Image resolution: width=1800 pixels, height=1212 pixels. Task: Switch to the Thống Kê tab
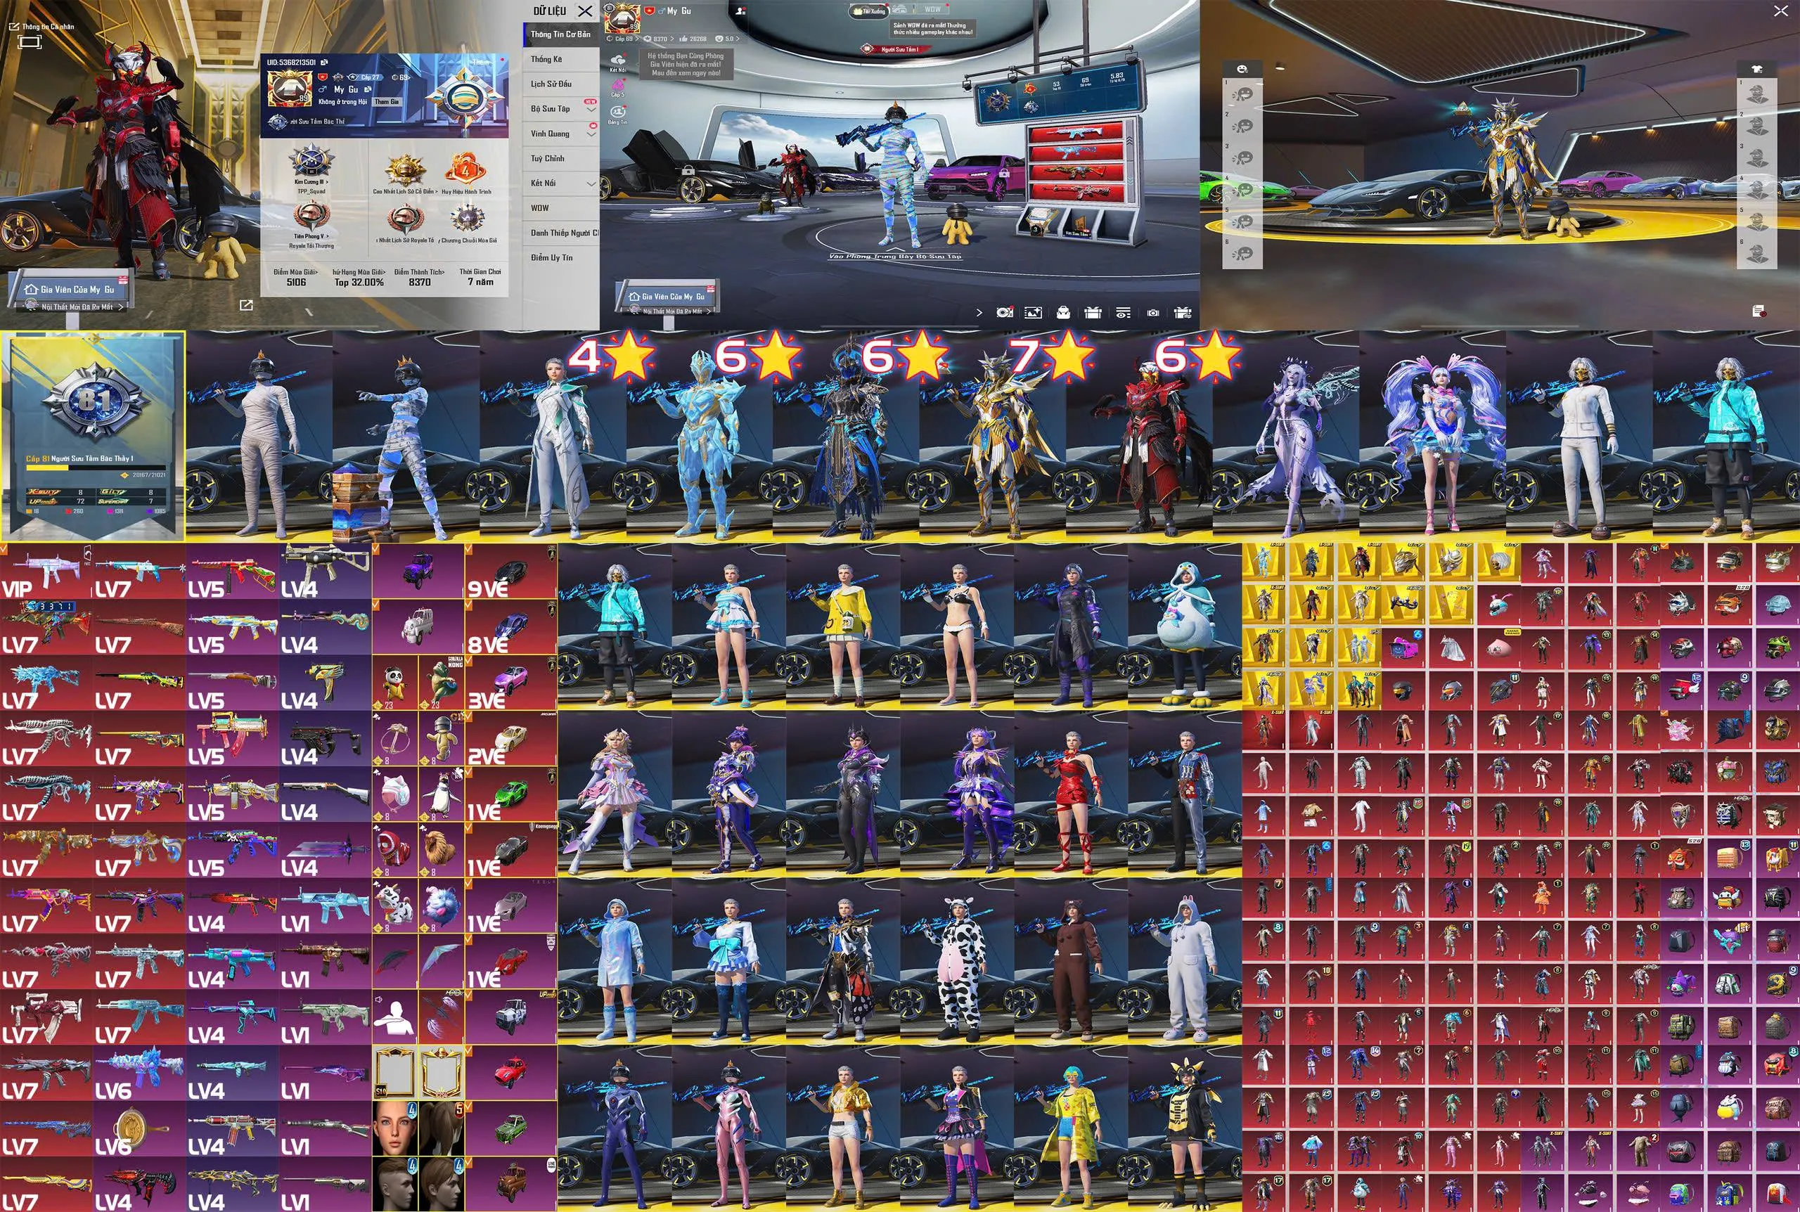tap(561, 60)
